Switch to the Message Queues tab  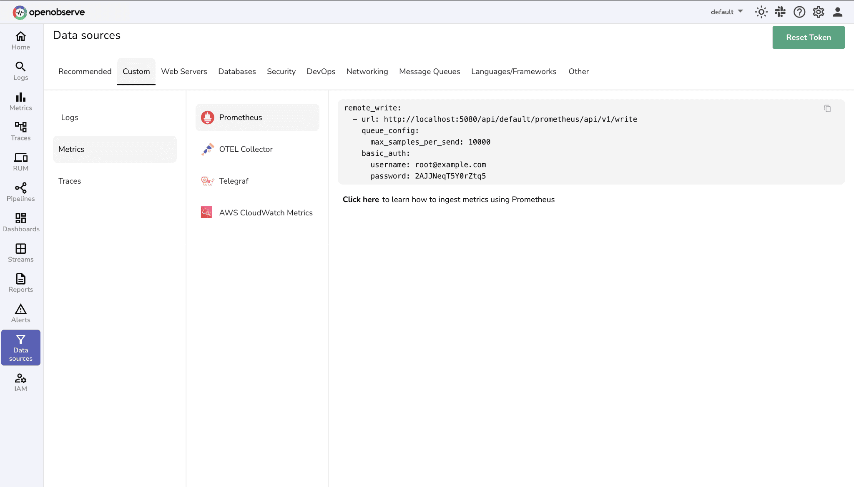430,72
